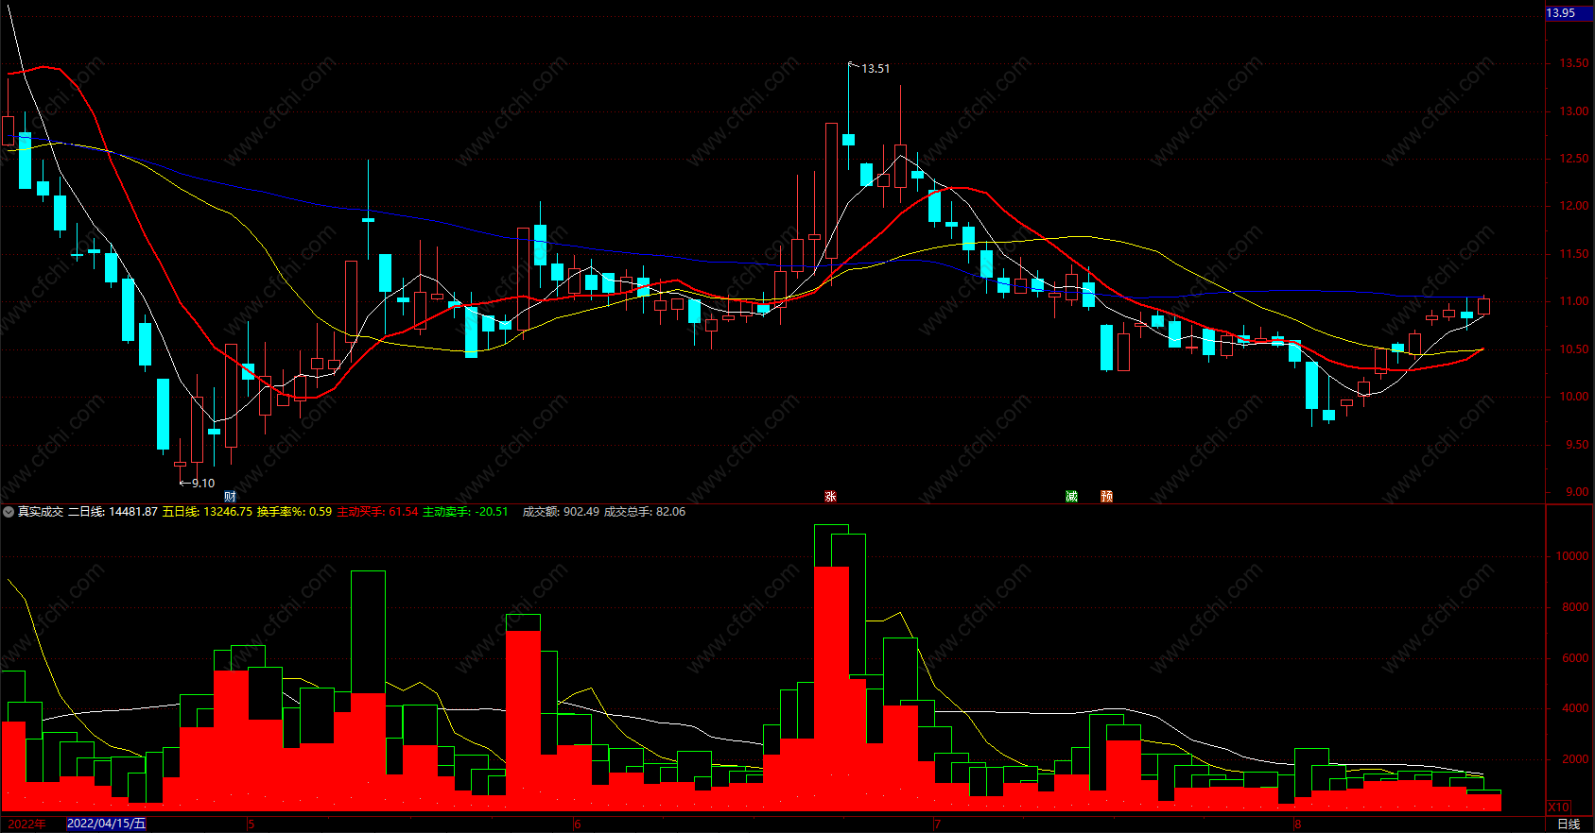Viewport: 1595px width, 833px height.
Task: Open the 真实成交 indicator dropdown arrow
Action: coord(9,512)
